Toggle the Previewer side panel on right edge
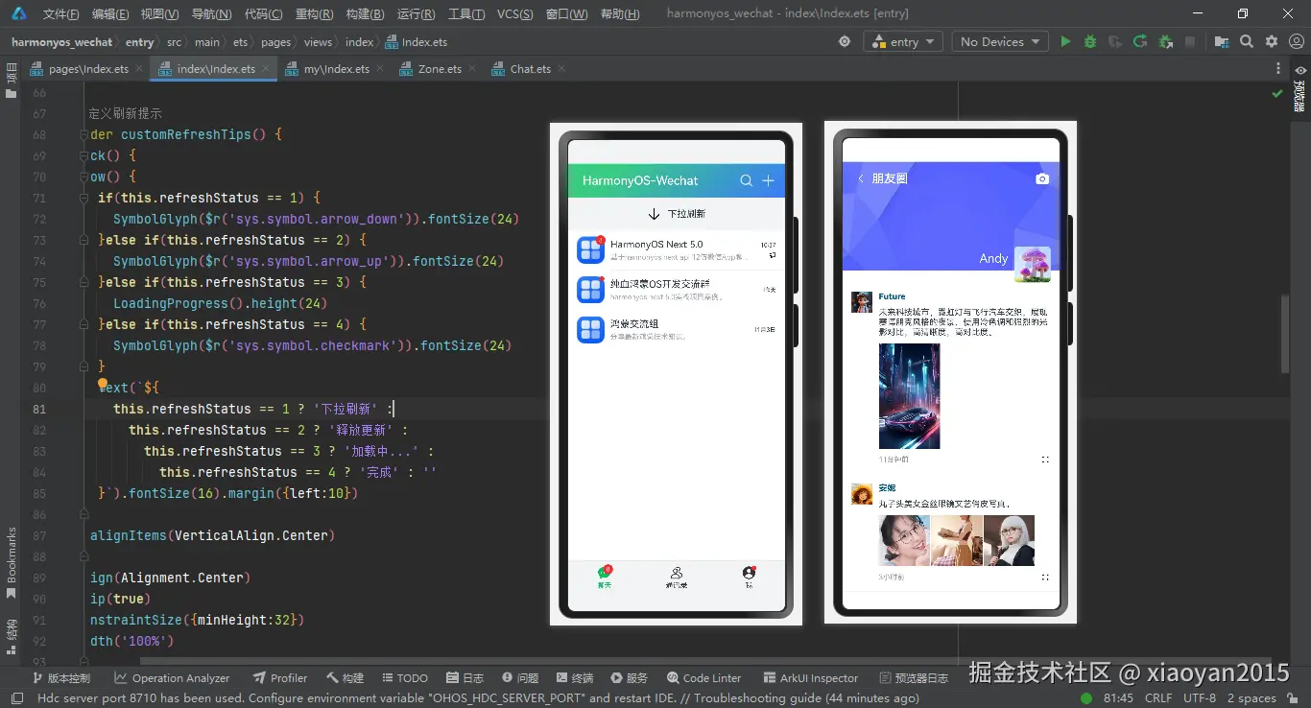The image size is (1311, 708). pyautogui.click(x=1299, y=88)
